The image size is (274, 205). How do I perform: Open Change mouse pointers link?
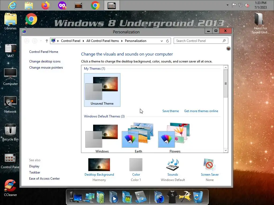[46, 68]
